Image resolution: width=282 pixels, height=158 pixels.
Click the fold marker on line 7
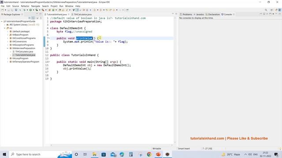49,38
